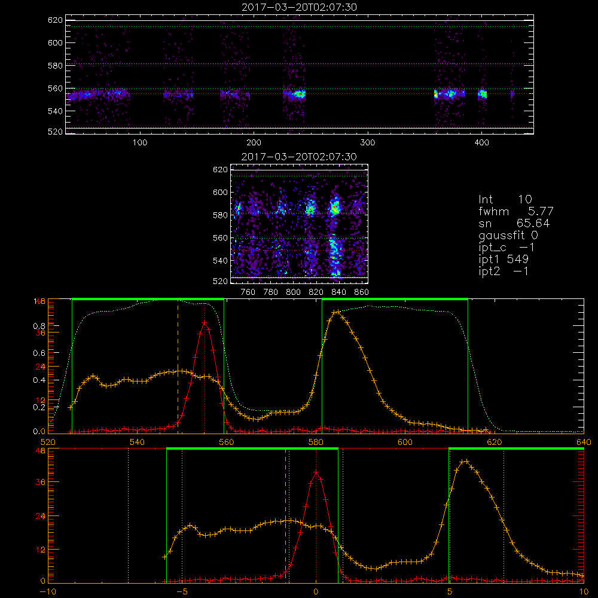Viewport: 598px width, 598px height.
Task: Click the brightest blob near x=240 in top spectrogram
Action: [x=300, y=94]
